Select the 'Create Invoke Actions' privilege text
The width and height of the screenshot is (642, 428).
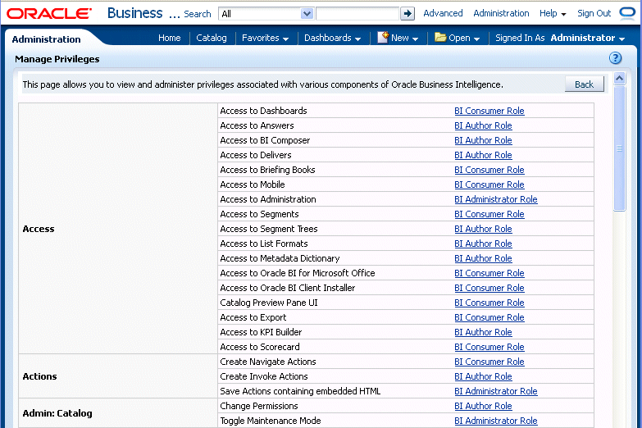coord(264,376)
